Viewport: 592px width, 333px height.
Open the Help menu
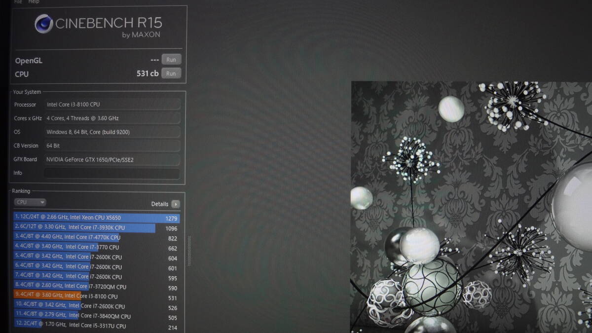34,2
